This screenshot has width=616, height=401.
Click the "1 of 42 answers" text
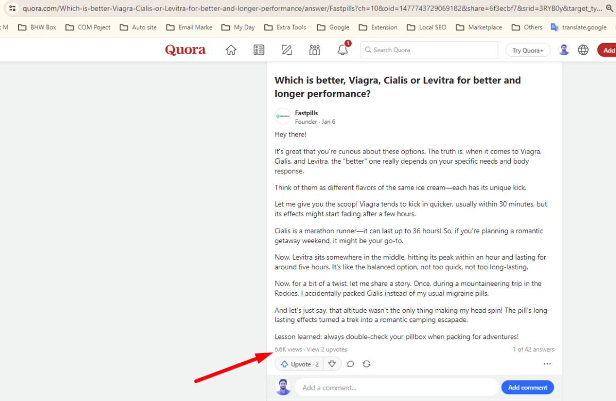point(533,349)
